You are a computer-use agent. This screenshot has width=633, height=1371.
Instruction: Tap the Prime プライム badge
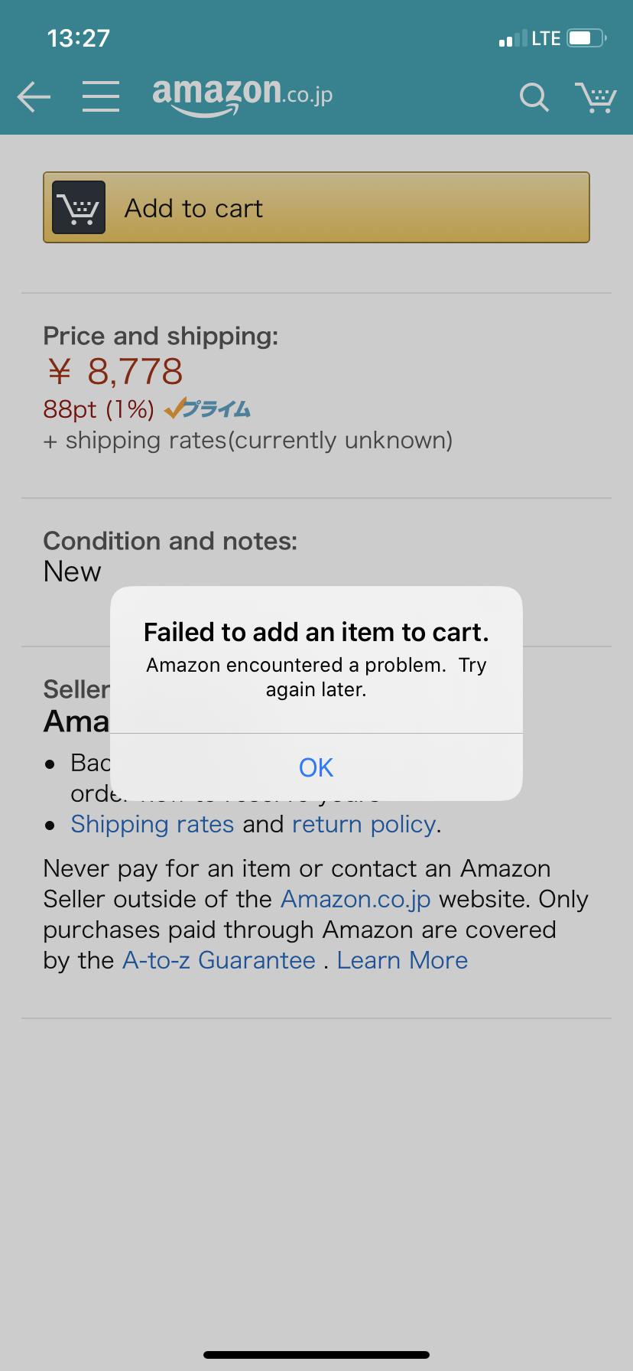pos(207,409)
